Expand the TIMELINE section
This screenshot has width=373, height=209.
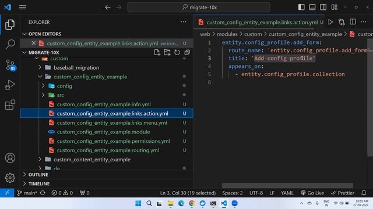click(24, 183)
